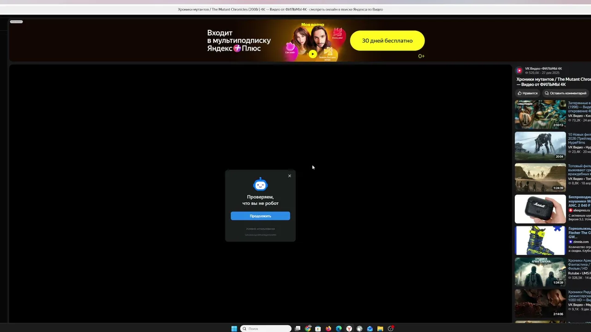
Task: Open the blue Mail app on taskbar
Action: tap(370, 329)
